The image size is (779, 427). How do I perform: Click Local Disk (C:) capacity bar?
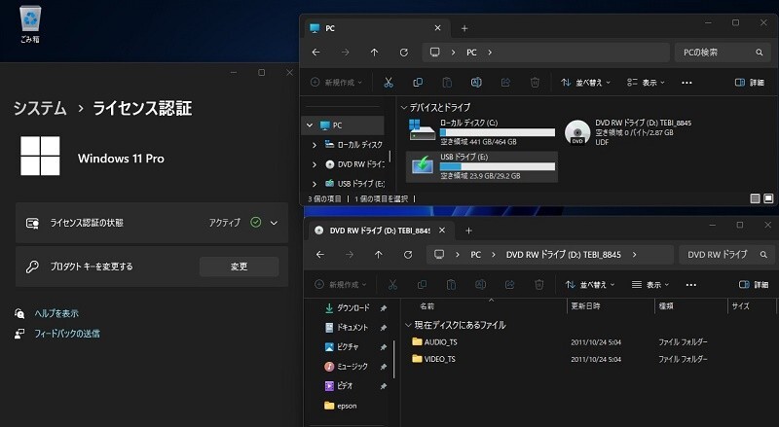(498, 132)
